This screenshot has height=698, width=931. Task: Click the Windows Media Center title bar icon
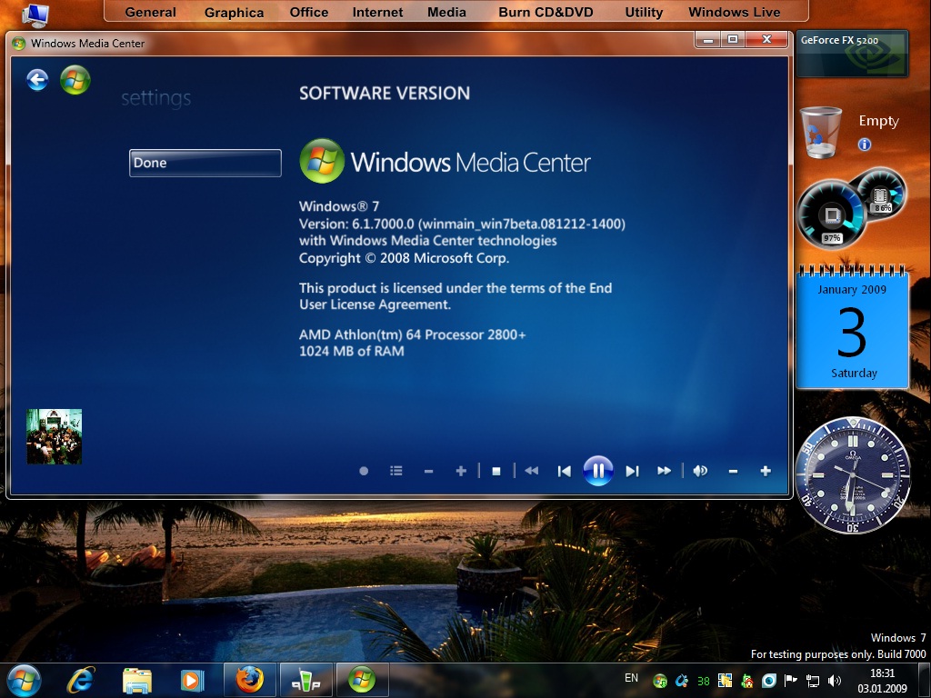tap(18, 44)
